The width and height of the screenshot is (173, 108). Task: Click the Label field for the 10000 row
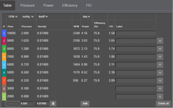(136, 33)
